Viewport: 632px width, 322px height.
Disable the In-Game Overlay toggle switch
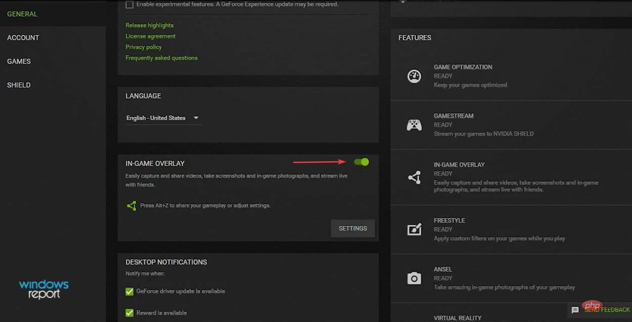click(361, 162)
